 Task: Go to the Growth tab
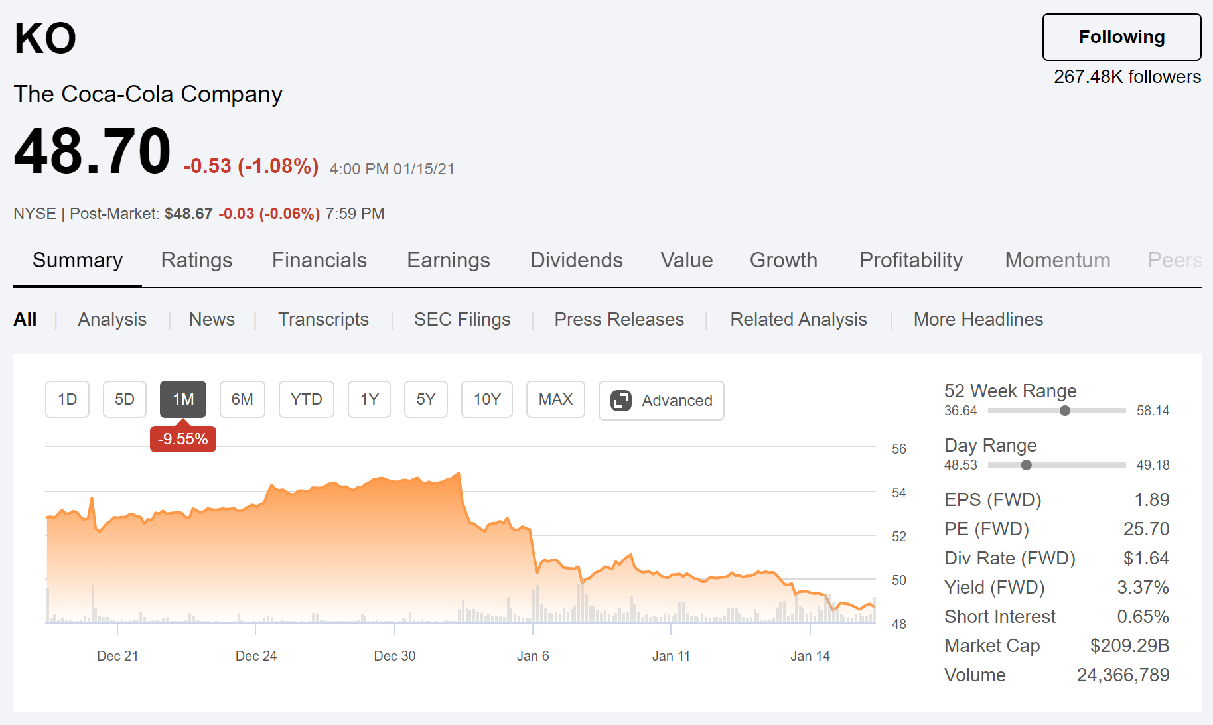tap(784, 260)
